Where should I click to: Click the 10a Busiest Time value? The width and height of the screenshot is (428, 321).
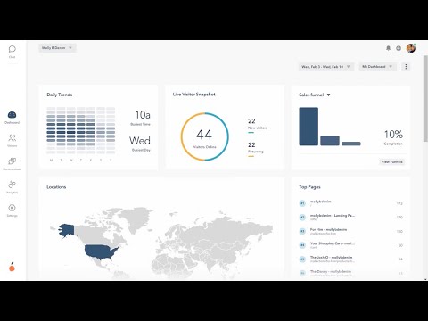[x=143, y=115]
